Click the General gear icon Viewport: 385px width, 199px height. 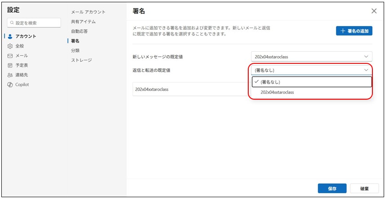point(10,46)
